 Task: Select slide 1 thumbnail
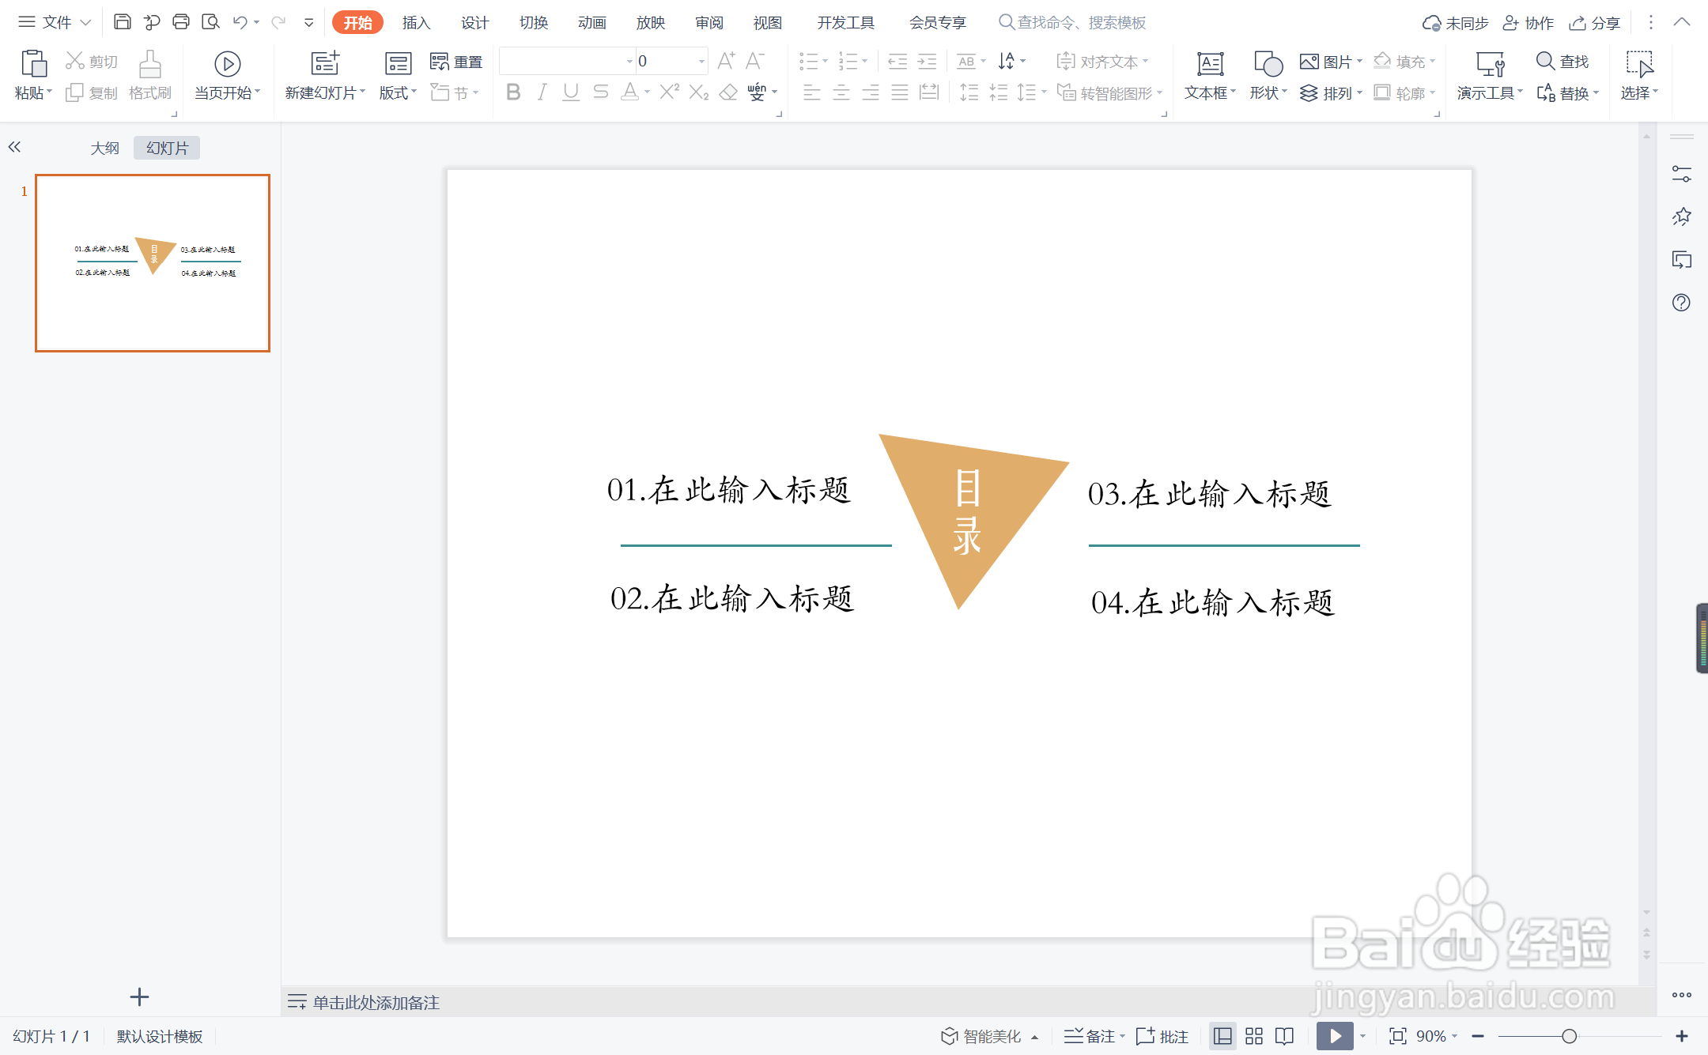pyautogui.click(x=153, y=263)
